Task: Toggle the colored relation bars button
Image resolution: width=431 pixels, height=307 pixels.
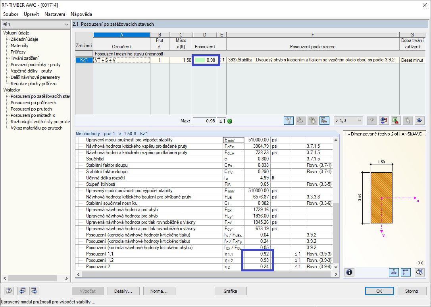Action: [324, 120]
